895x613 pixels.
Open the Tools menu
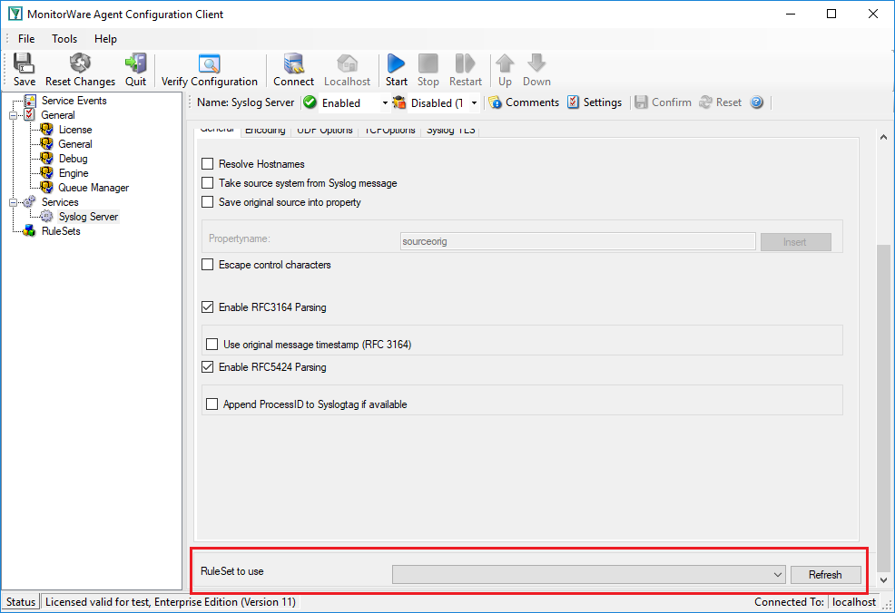[64, 39]
